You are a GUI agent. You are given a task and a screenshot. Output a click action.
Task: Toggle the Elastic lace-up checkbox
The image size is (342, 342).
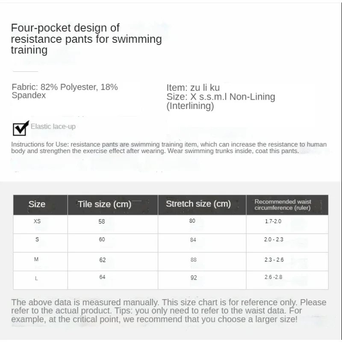(21, 128)
